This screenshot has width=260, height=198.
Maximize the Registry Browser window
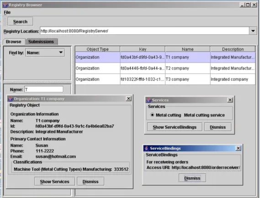[x=248, y=5]
